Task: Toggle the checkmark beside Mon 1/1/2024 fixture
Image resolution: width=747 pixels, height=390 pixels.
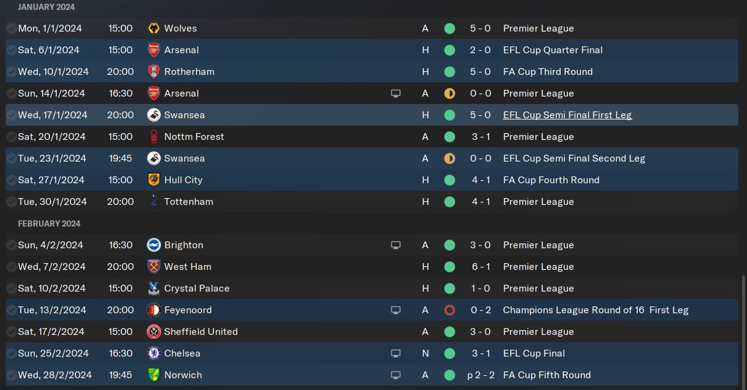Action: [11, 28]
